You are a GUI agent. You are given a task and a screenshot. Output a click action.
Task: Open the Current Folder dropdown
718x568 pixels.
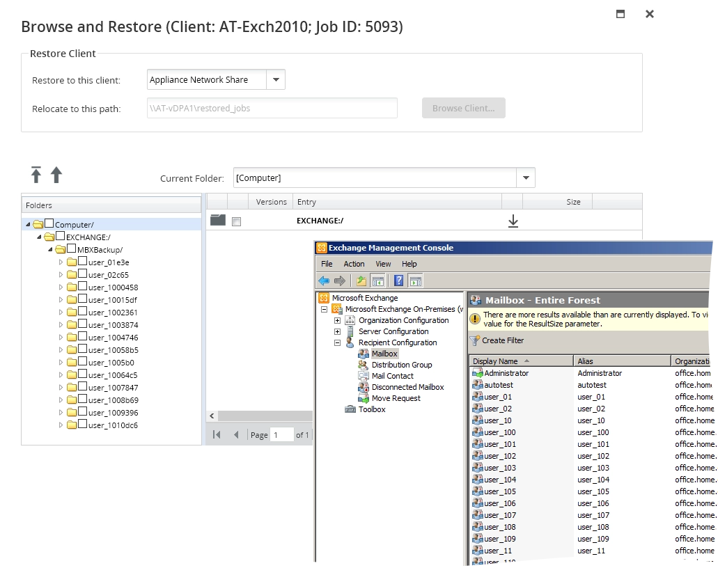click(526, 177)
